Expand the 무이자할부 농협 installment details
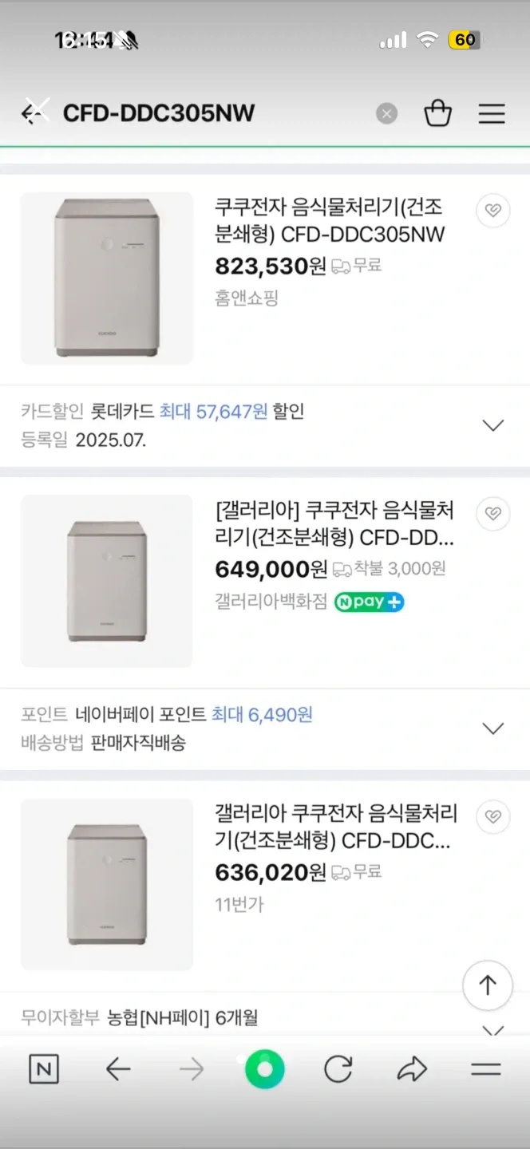This screenshot has height=1149, width=530. tap(493, 1029)
